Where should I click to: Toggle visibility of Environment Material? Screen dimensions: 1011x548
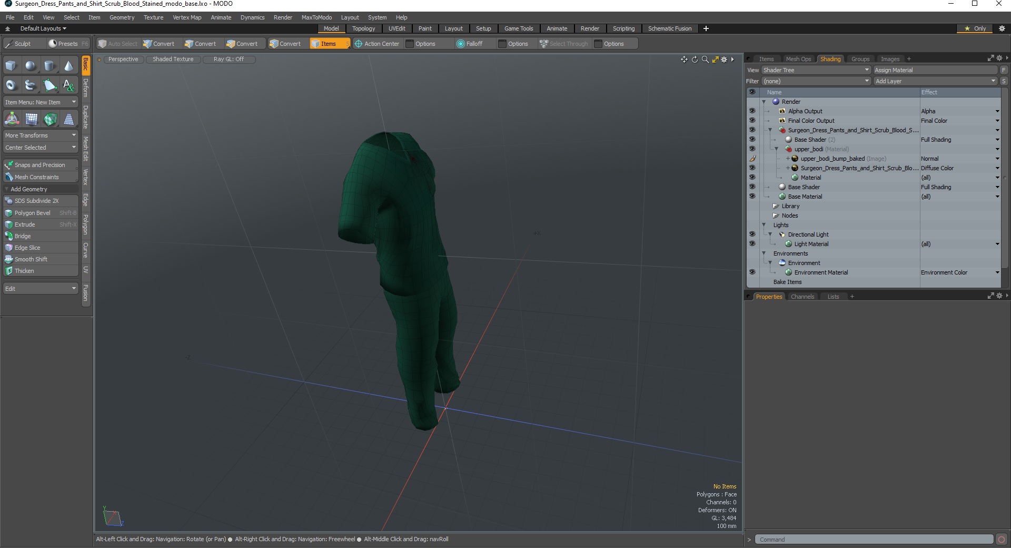tap(752, 272)
